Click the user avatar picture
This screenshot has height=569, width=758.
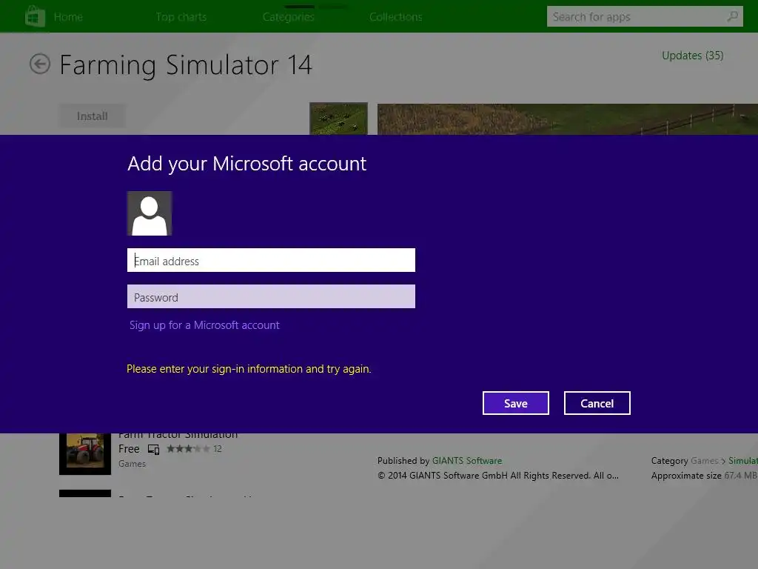[x=150, y=213]
